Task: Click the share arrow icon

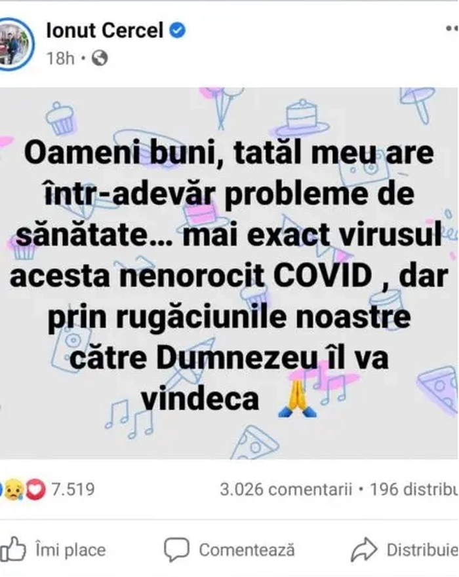Action: [364, 549]
